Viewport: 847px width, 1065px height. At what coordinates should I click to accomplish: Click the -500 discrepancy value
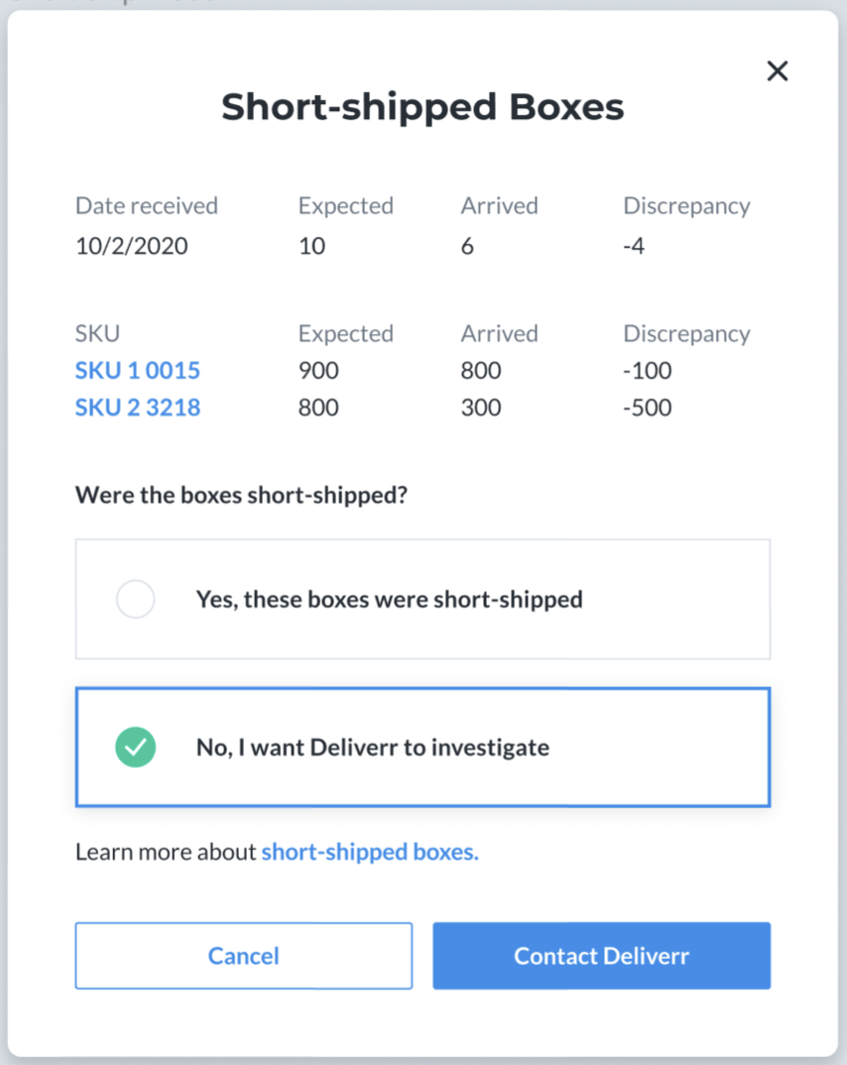click(x=648, y=408)
